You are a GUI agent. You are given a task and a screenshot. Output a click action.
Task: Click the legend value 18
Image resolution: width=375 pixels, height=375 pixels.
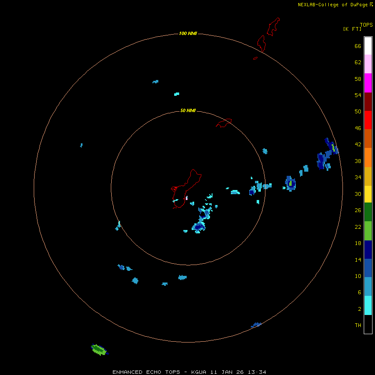coord(358,243)
